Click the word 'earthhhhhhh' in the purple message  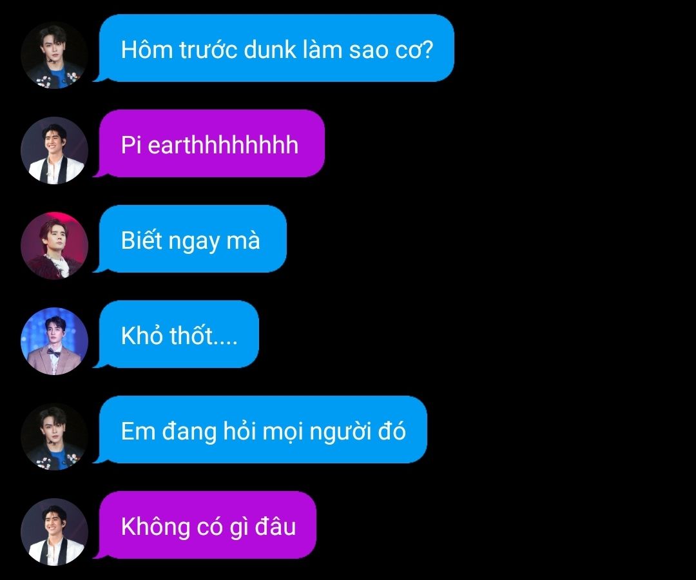[223, 144]
